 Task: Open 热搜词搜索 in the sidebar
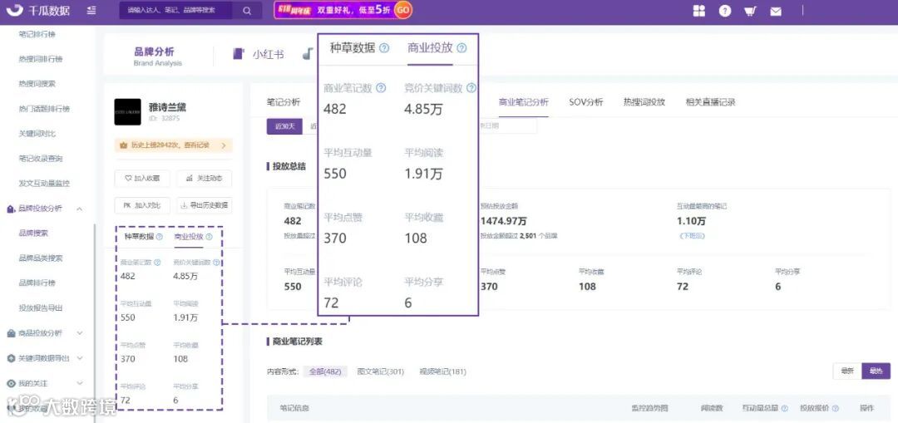(37, 84)
